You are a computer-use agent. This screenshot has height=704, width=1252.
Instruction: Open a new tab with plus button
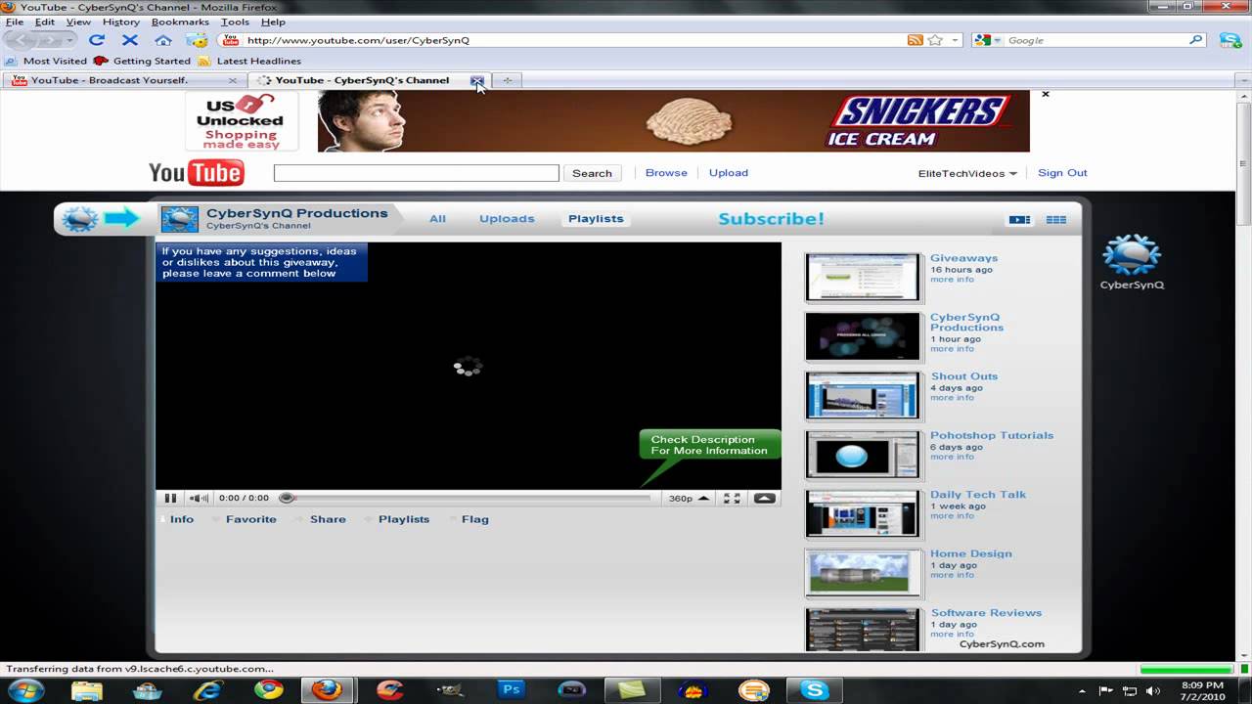(507, 80)
